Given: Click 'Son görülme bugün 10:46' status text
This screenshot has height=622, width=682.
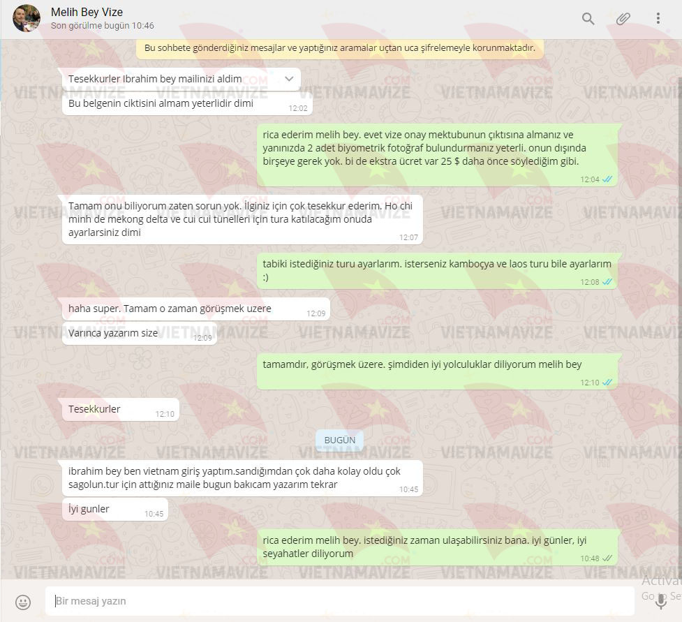Looking at the screenshot, I should click(102, 26).
